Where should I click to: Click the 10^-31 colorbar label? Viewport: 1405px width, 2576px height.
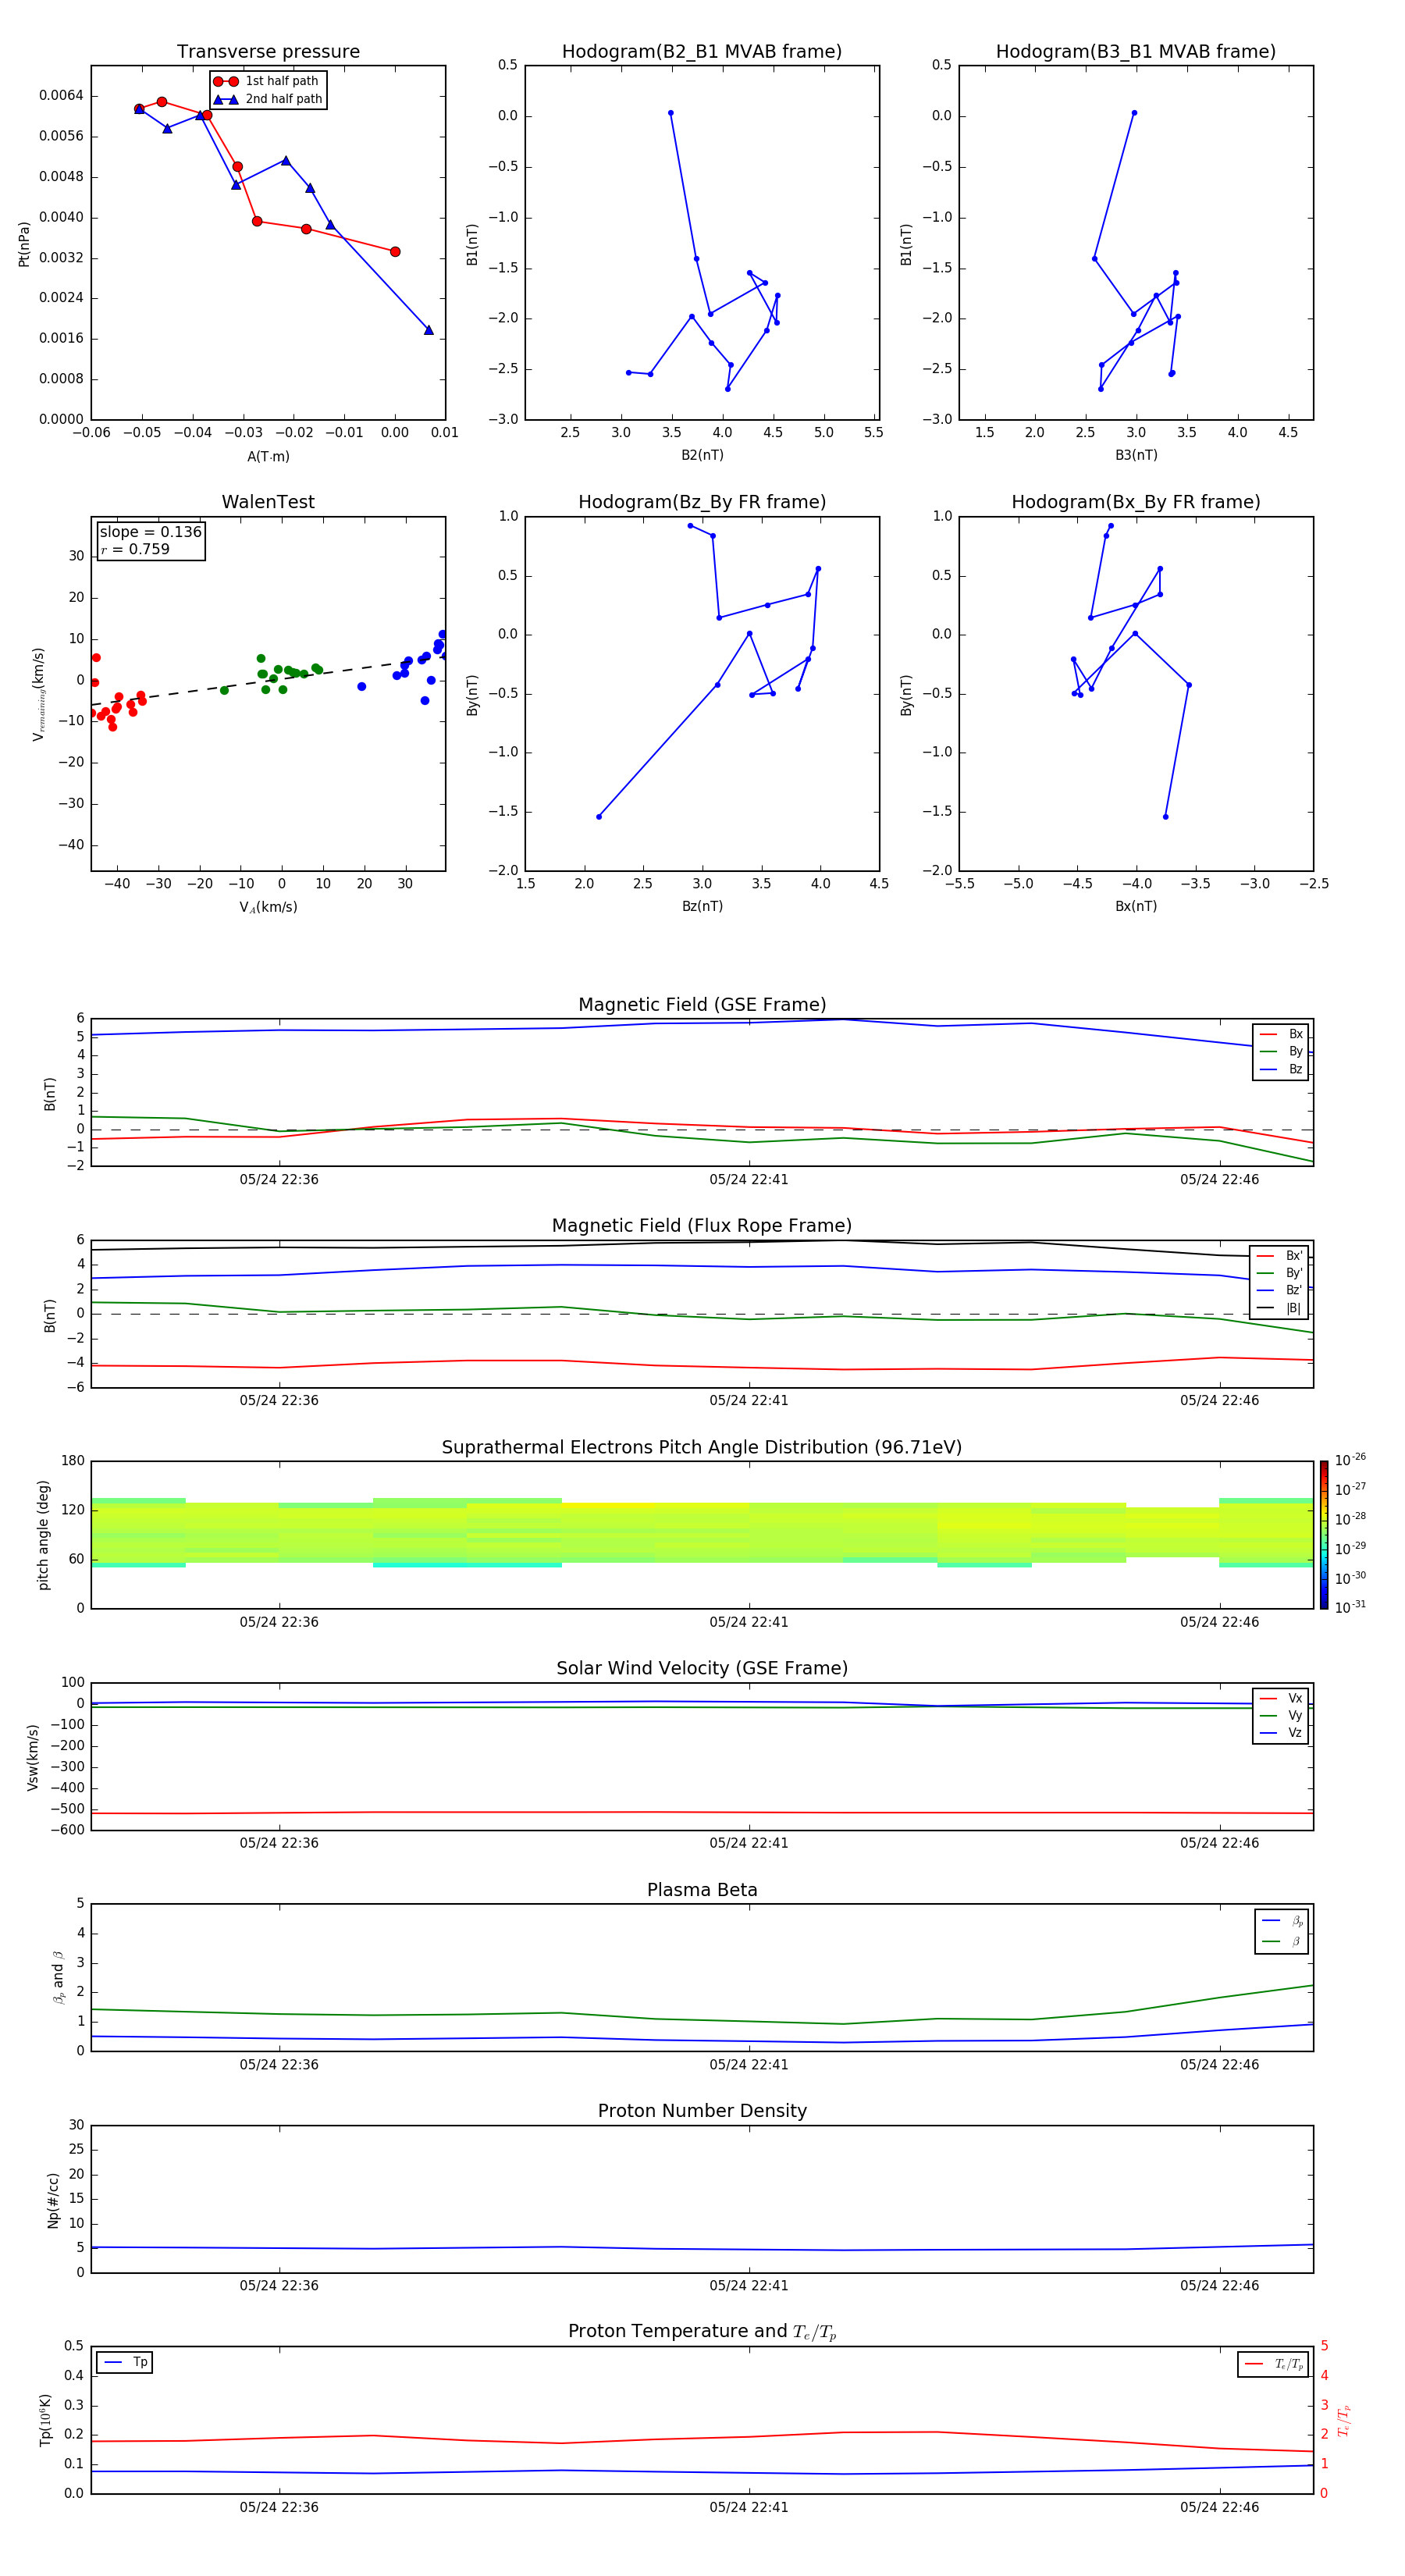click(x=1350, y=1607)
